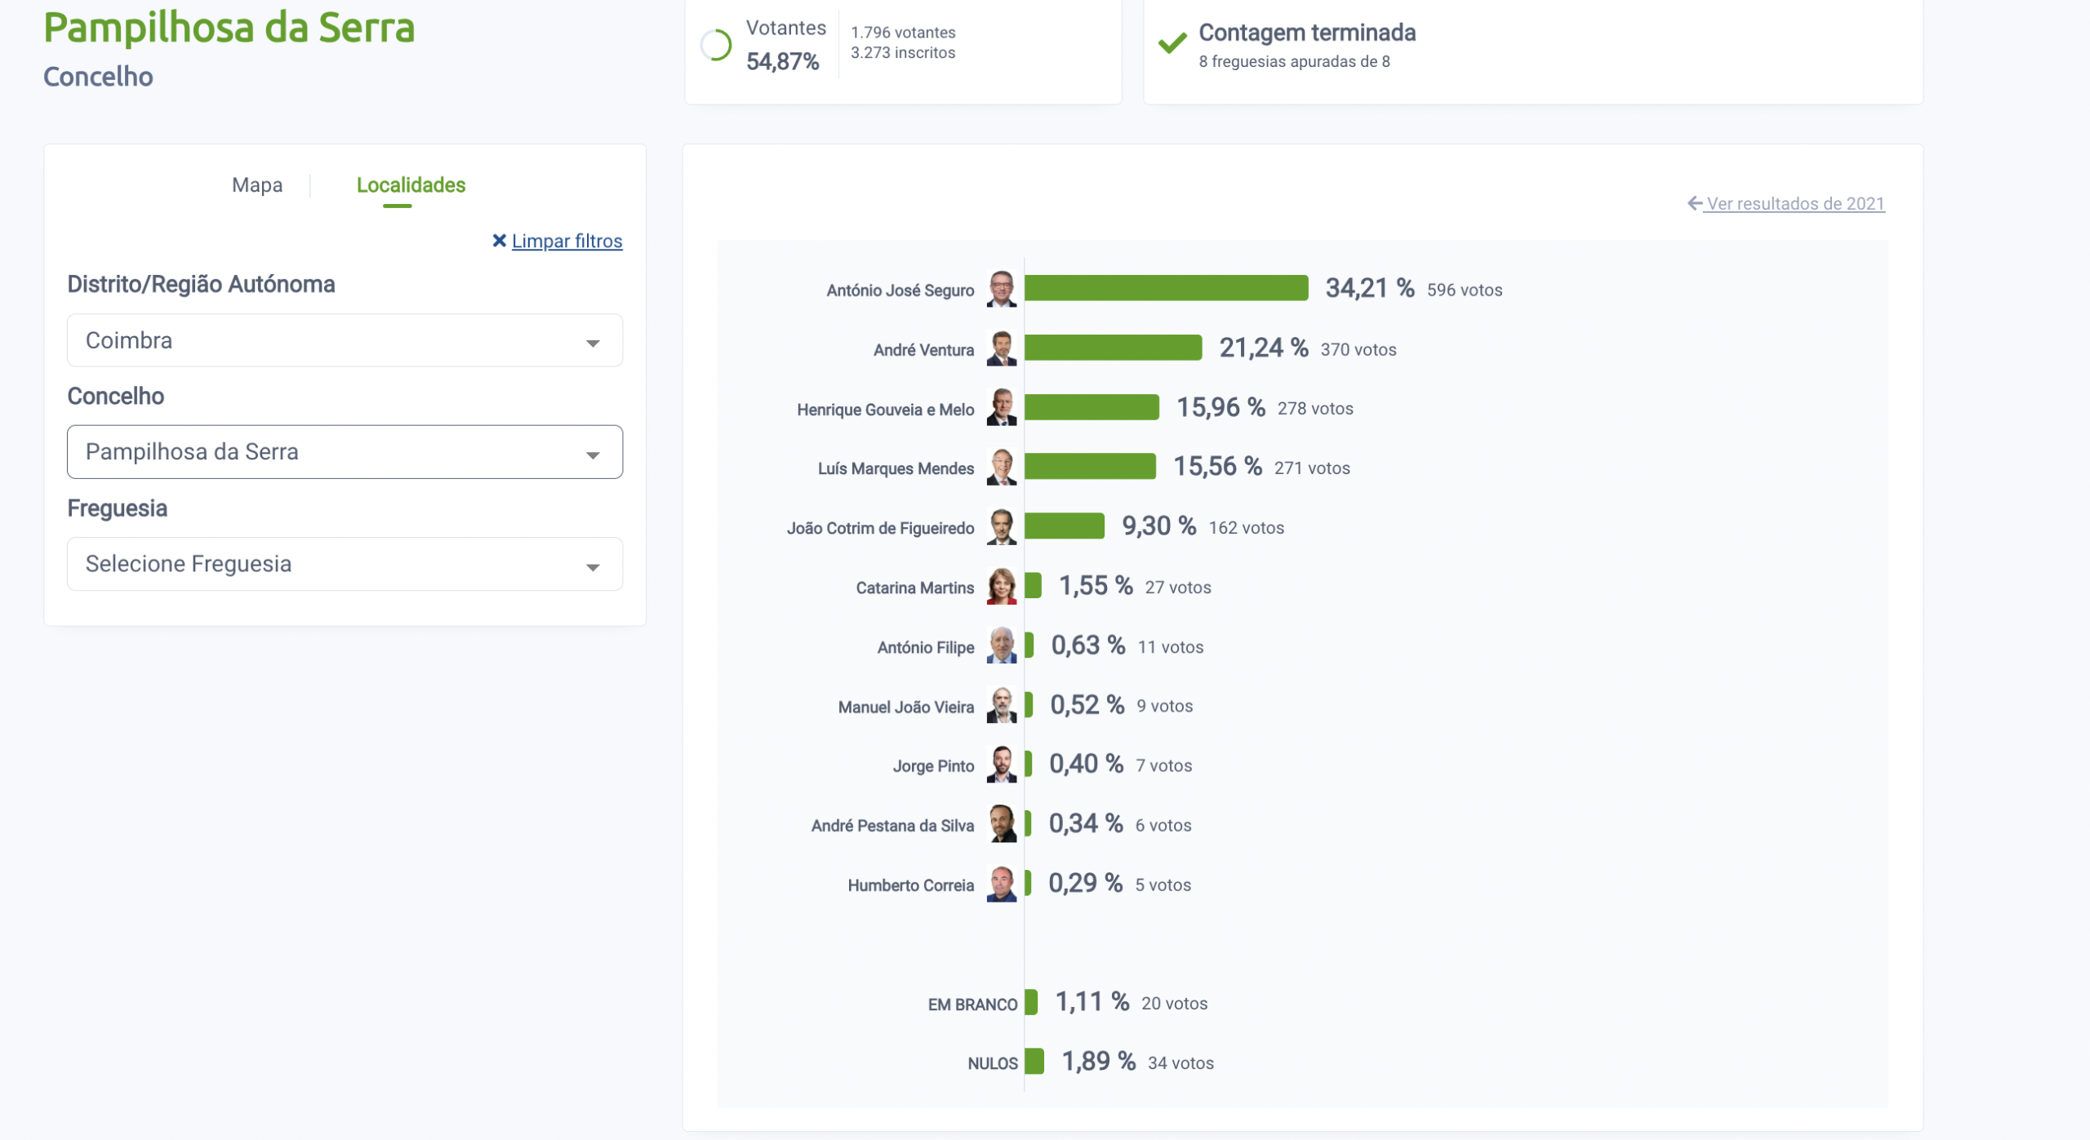2090x1140 pixels.
Task: Click the Limpar filtros link
Action: tap(567, 241)
